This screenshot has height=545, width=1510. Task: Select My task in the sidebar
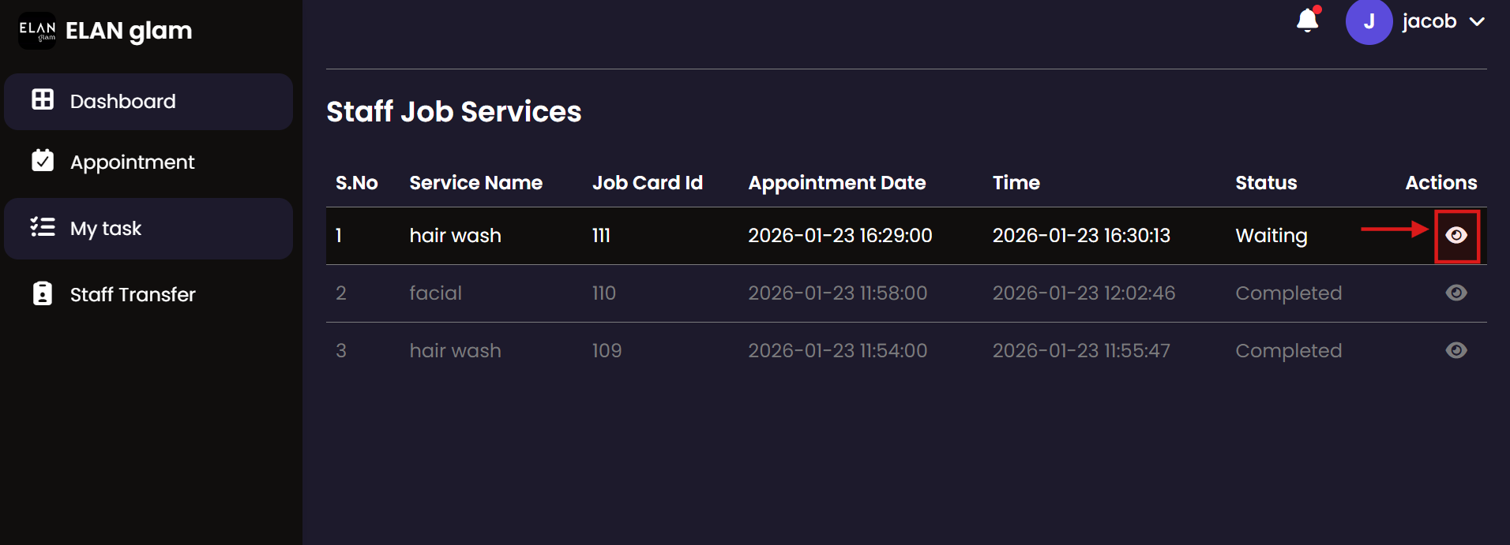[x=106, y=229]
